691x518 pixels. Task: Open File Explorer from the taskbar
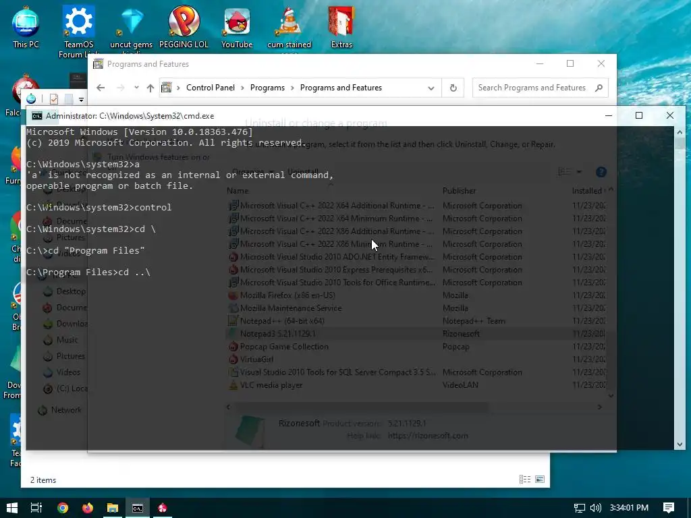click(x=113, y=508)
